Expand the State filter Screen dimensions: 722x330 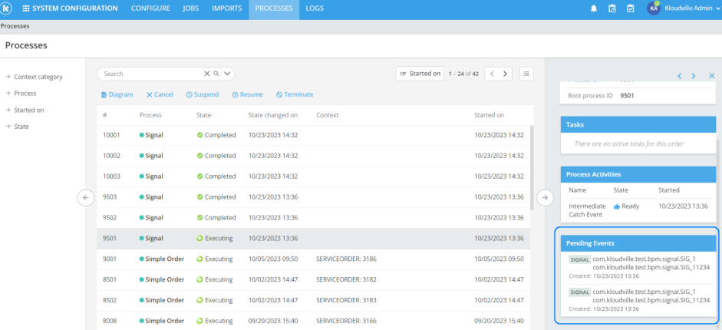(x=17, y=127)
